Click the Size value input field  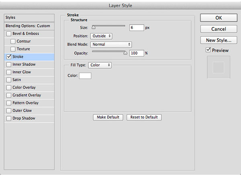click(x=137, y=28)
